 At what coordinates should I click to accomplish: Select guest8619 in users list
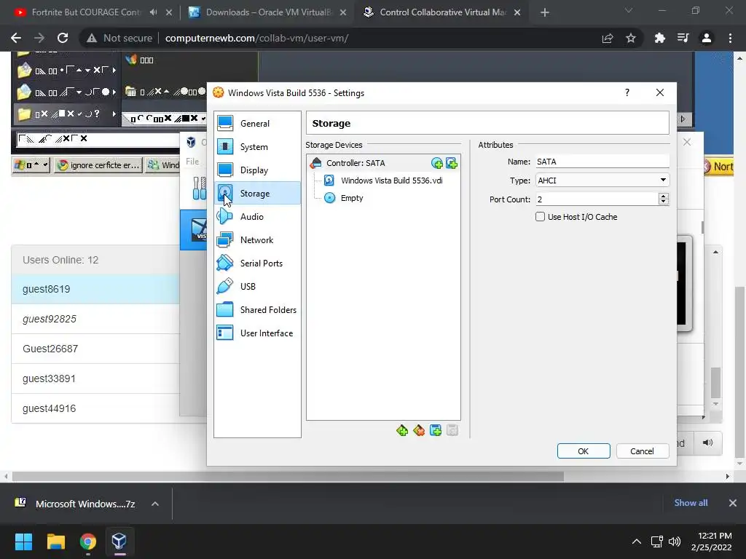[95, 289]
